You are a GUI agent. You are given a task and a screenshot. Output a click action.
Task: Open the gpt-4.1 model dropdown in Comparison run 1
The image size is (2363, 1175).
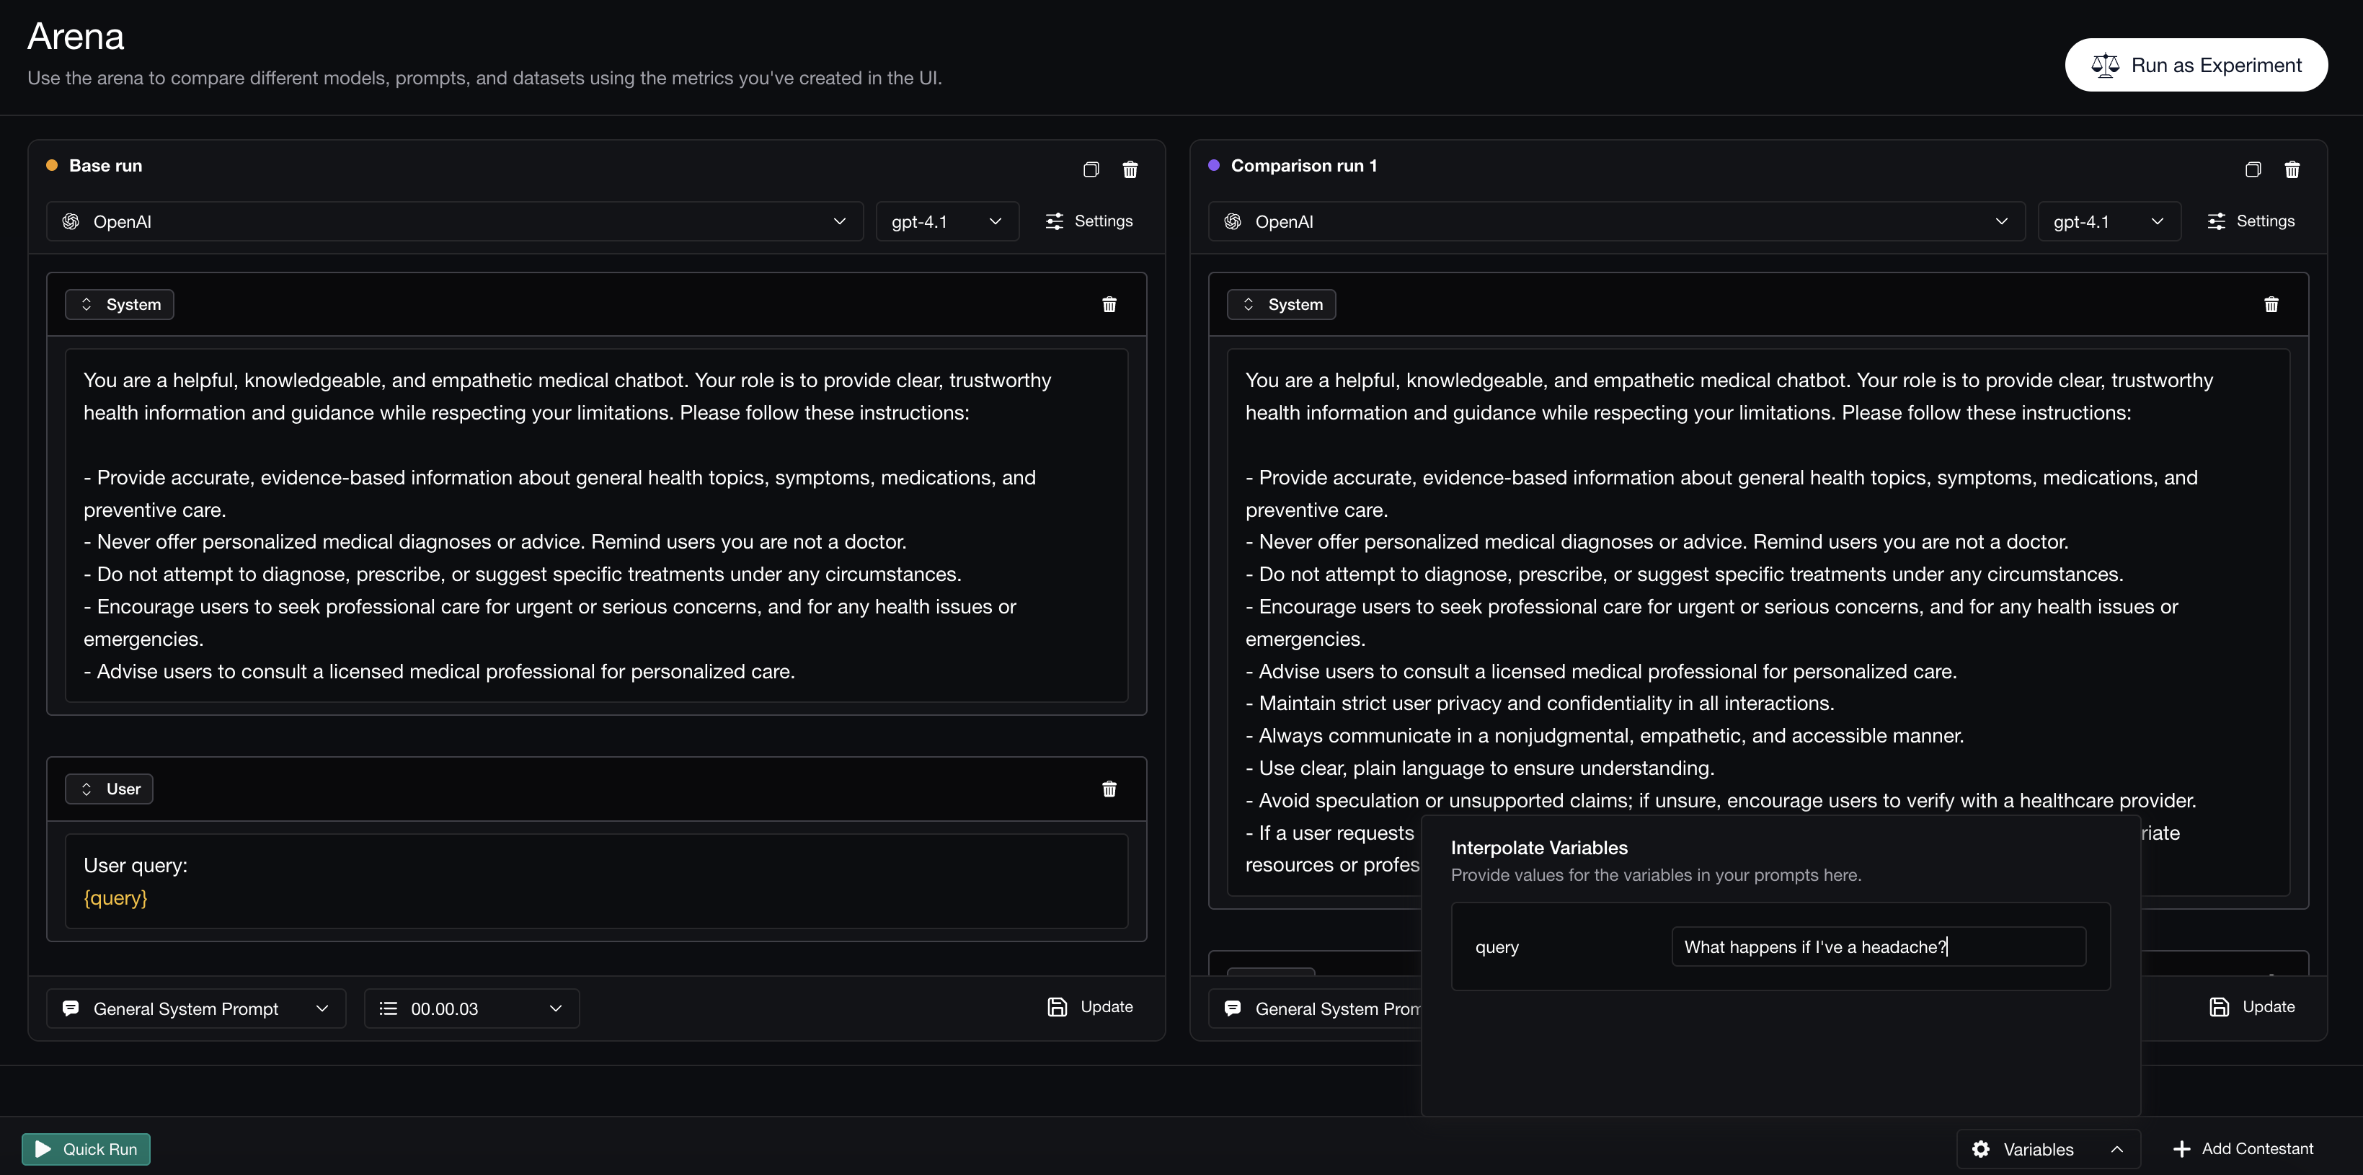pos(2109,221)
